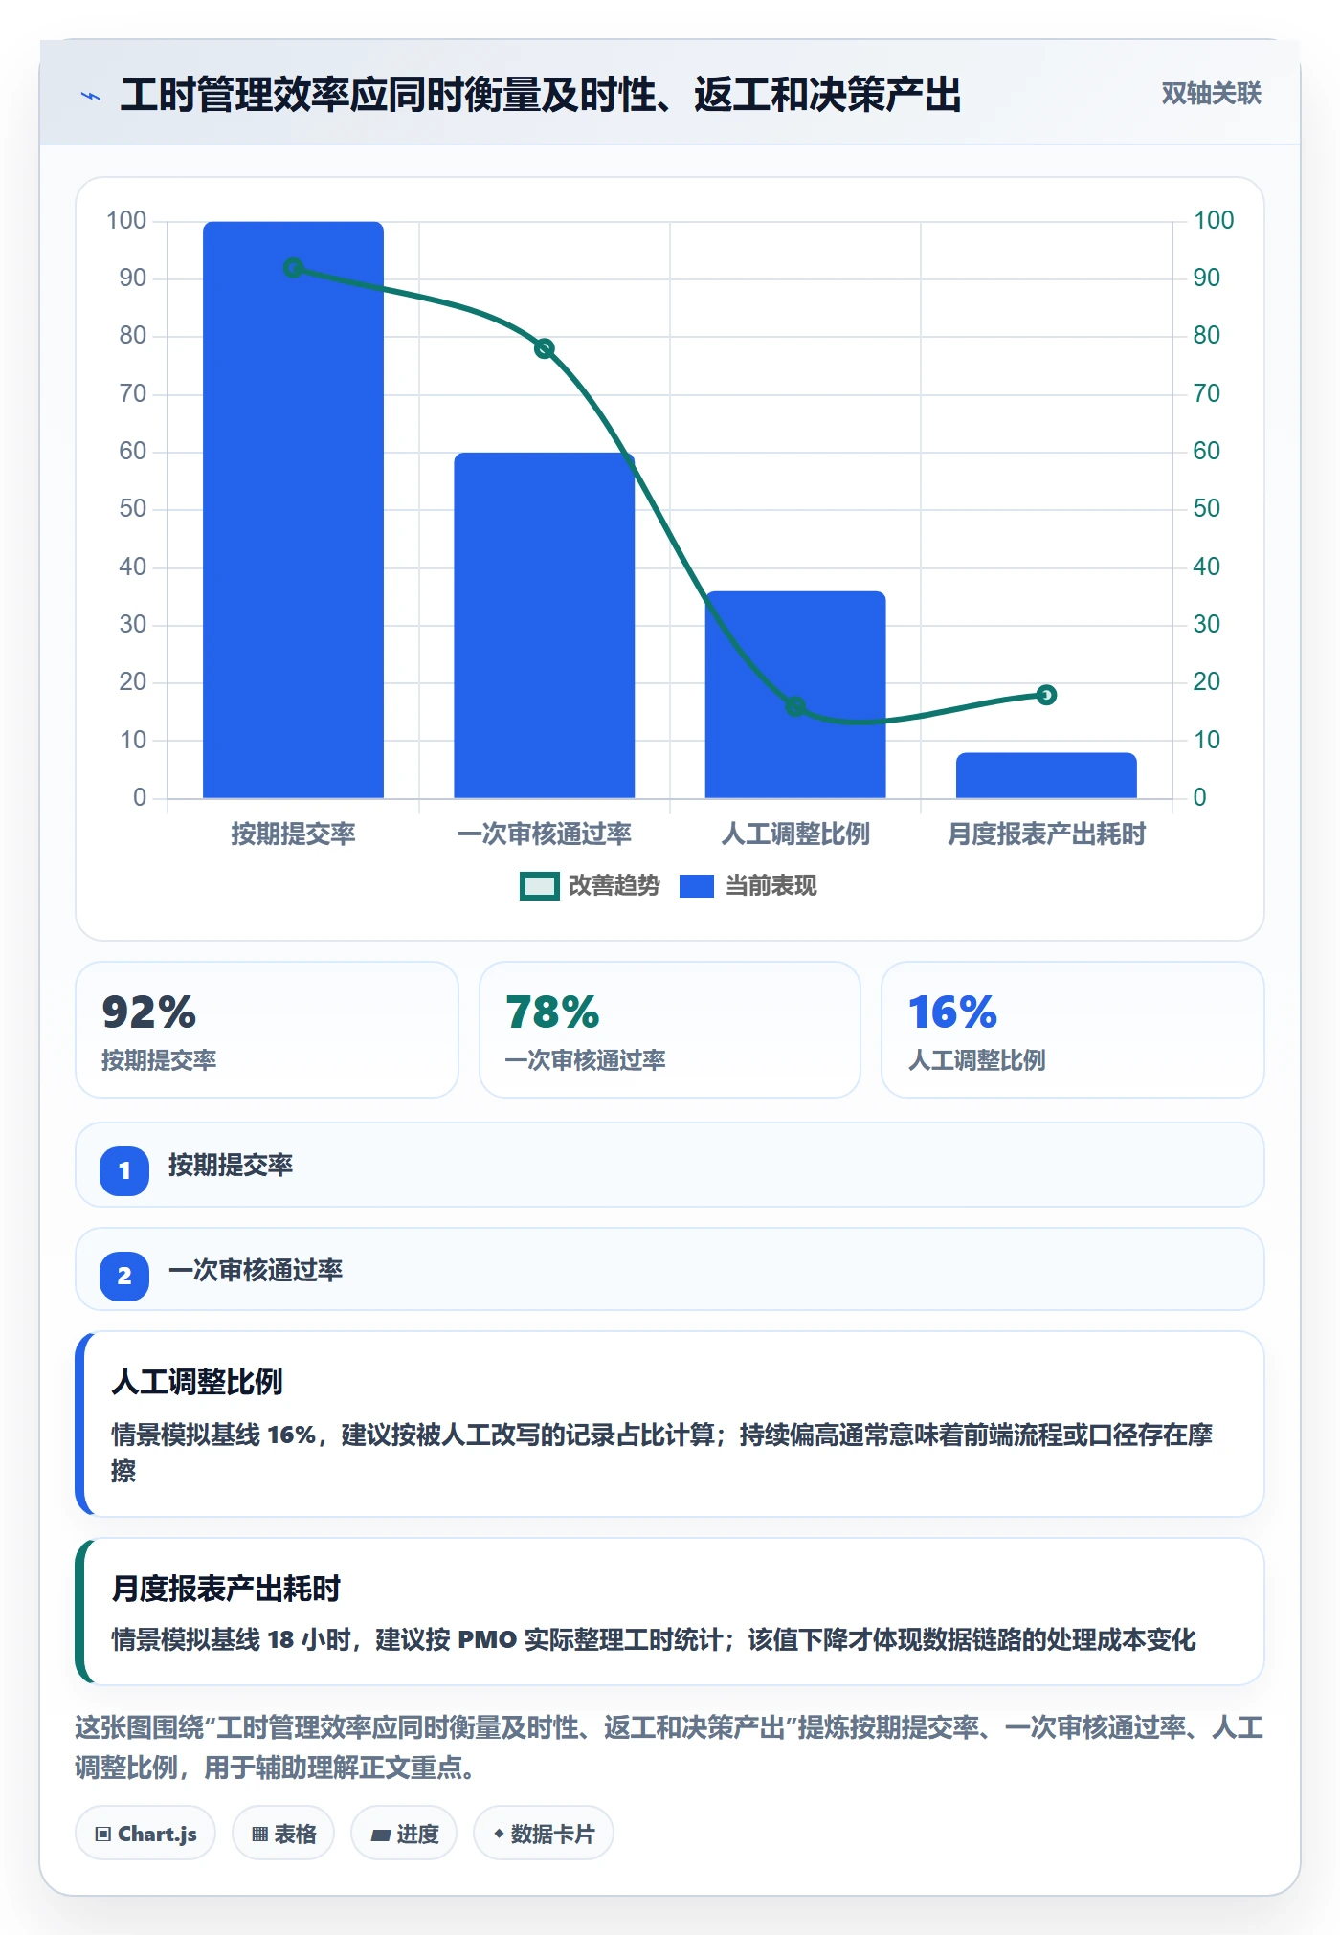1340x1935 pixels.
Task: Click the description starting 情景模拟基线 16%
Action: tap(662, 1453)
